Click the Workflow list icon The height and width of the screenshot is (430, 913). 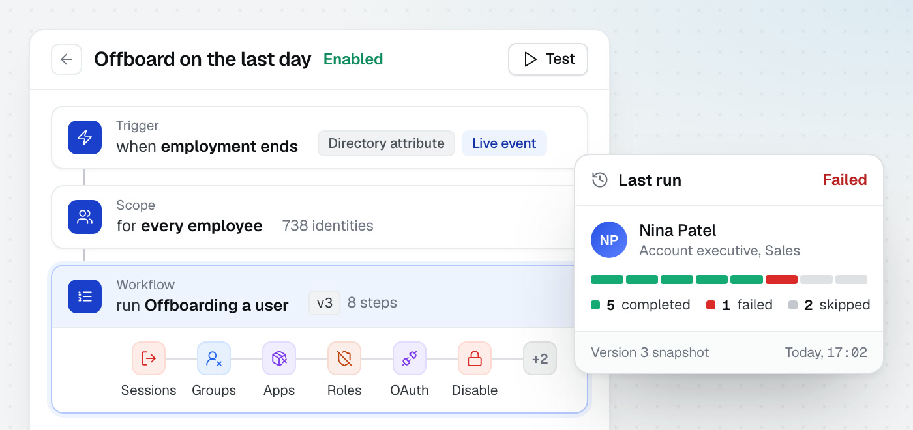[85, 296]
